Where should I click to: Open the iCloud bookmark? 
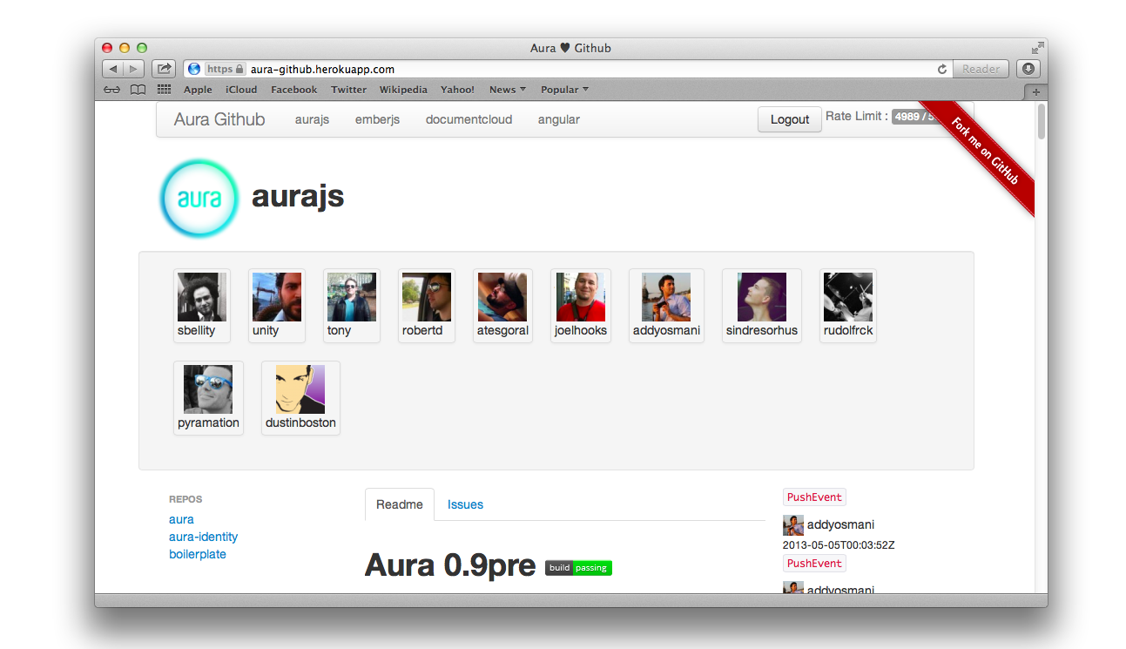(241, 90)
